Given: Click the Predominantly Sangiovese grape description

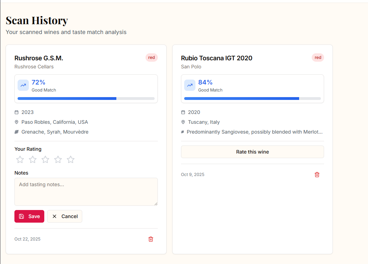Looking at the screenshot, I should coord(254,132).
